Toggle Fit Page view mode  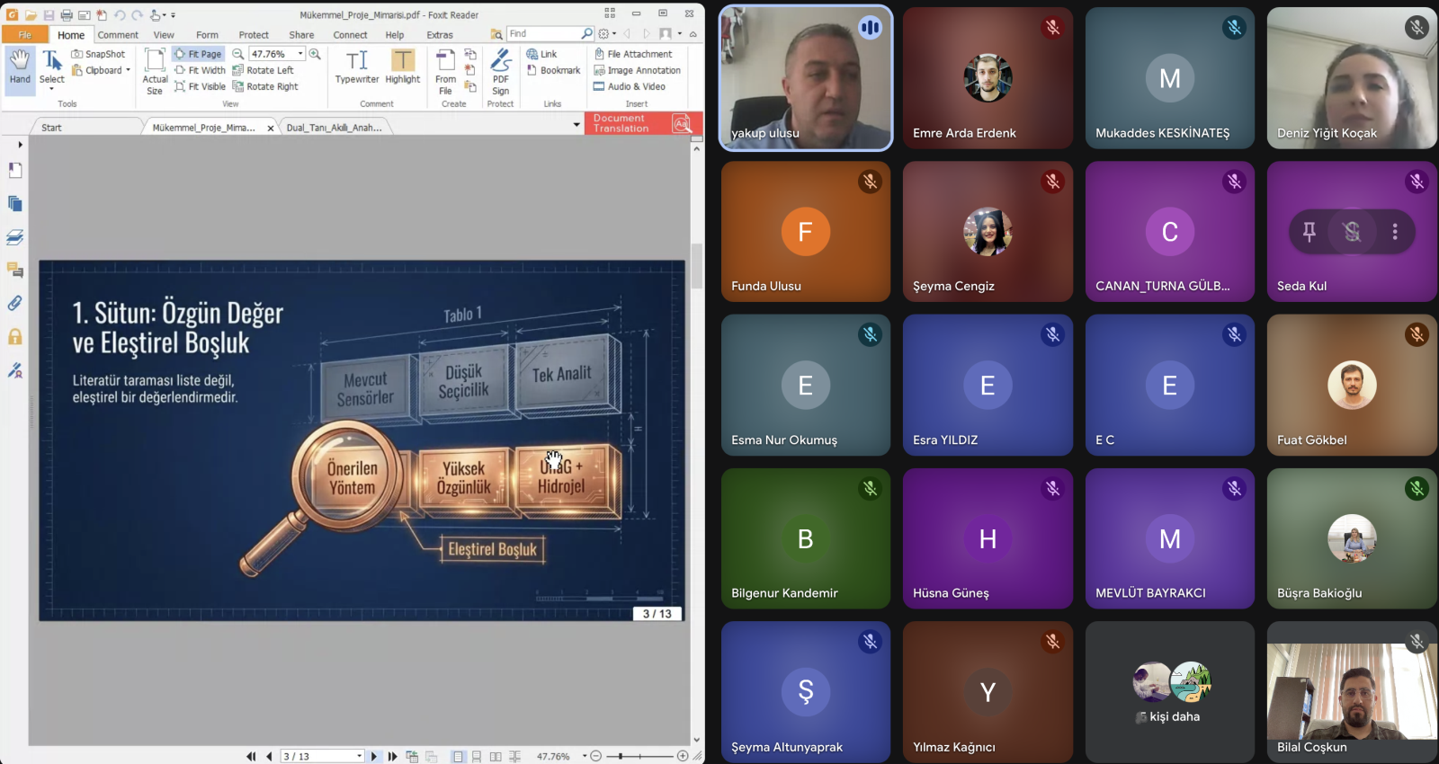[198, 54]
